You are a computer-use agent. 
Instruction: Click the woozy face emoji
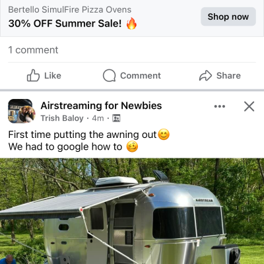click(x=132, y=147)
